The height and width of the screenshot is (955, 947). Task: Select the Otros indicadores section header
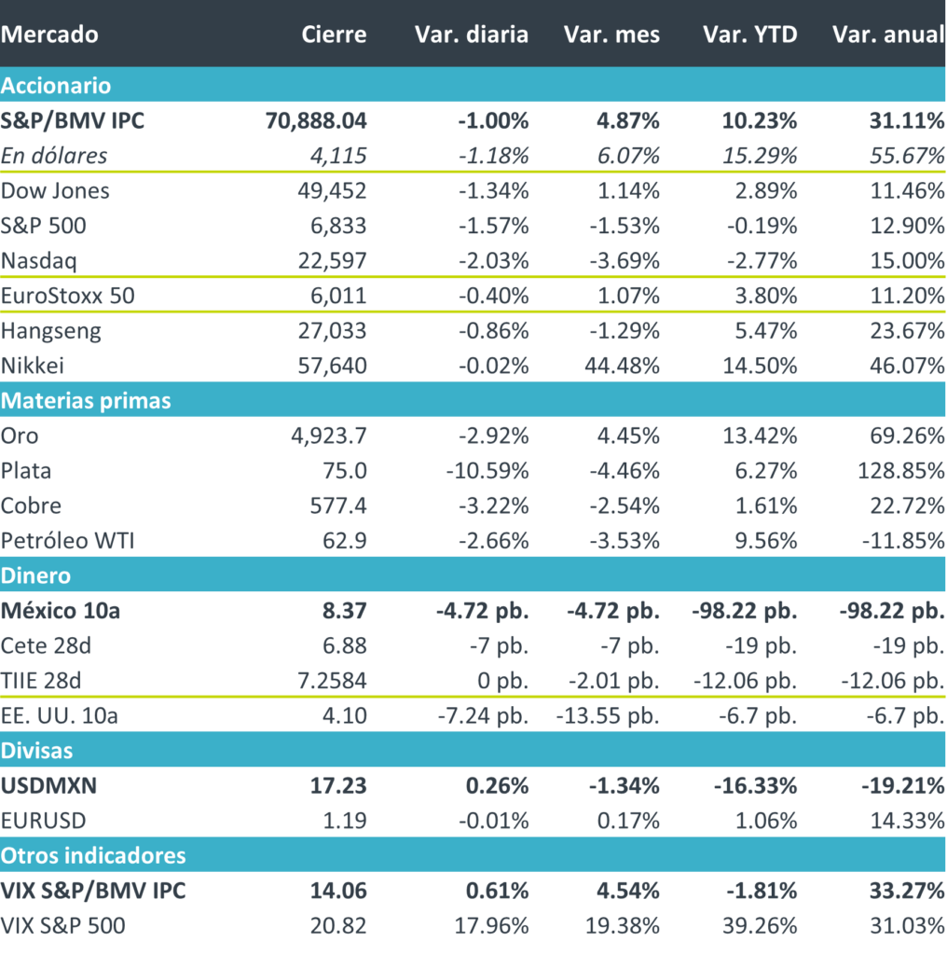[93, 855]
